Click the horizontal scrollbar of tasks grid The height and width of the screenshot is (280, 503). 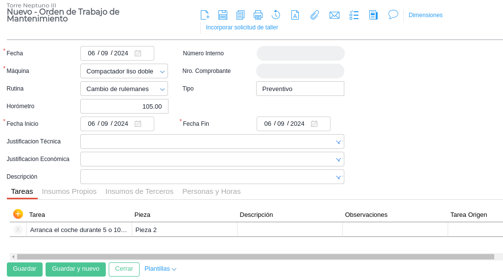coord(255,257)
